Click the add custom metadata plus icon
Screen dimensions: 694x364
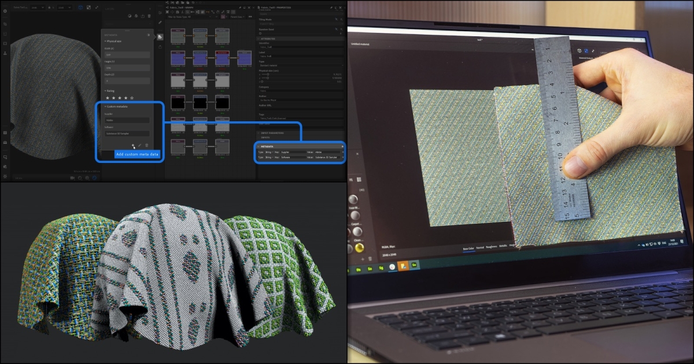(x=133, y=145)
